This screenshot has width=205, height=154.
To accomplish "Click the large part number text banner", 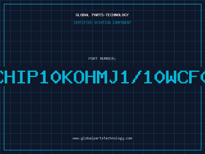I will point(102,77).
